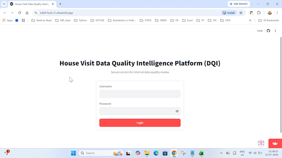Viewport: 282px width, 158px height.
Task: Bookmark this tab with the star
Action: 241,13
